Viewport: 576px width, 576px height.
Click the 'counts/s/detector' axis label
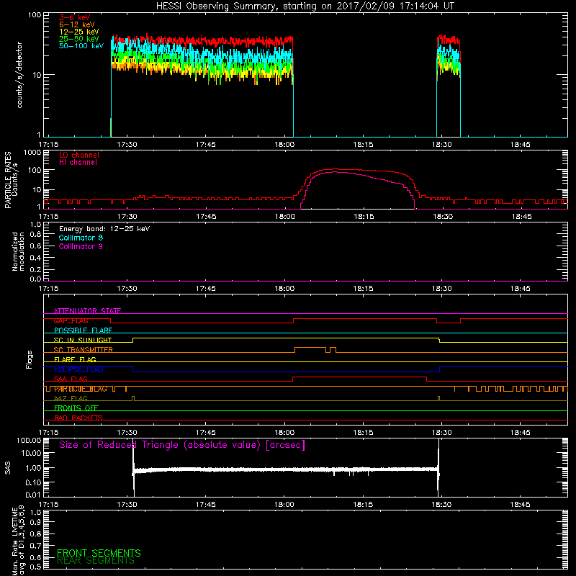pyautogui.click(x=19, y=75)
